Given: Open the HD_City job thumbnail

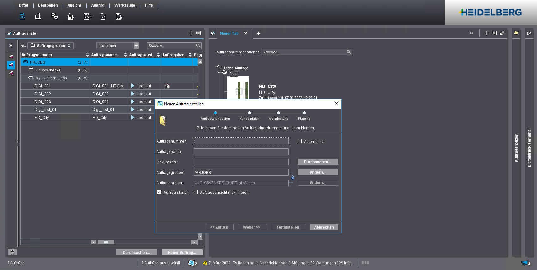Looking at the screenshot, I should 238,88.
